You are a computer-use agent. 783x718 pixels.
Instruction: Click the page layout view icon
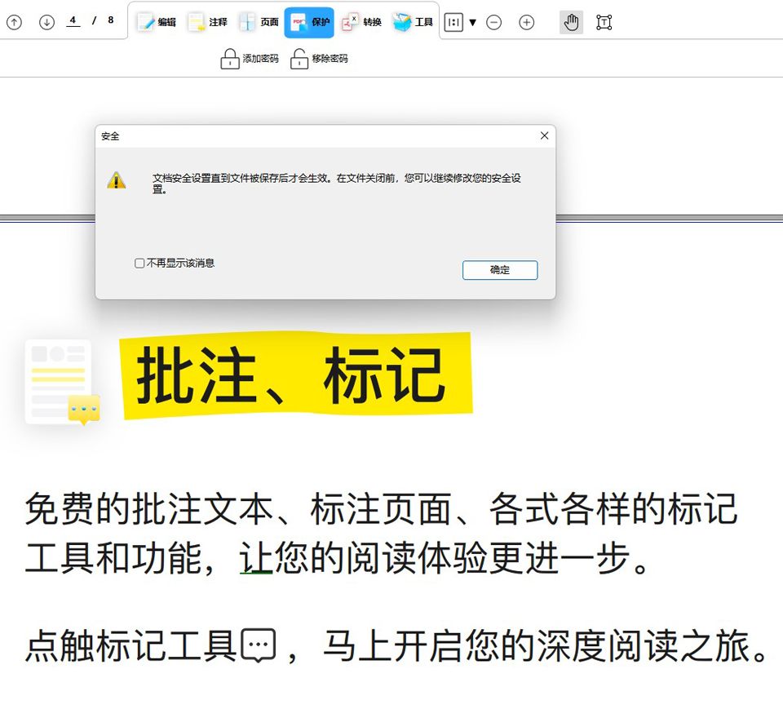pyautogui.click(x=453, y=22)
